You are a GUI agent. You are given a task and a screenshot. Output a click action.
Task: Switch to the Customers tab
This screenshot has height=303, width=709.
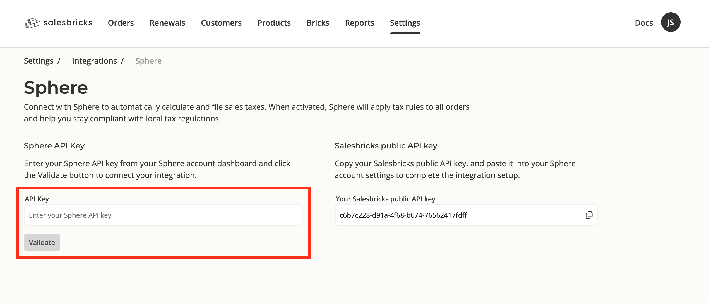[x=221, y=23]
